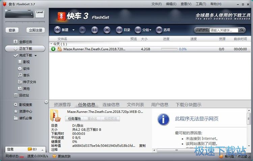Open the 工具(T) menu

[x=201, y=4]
